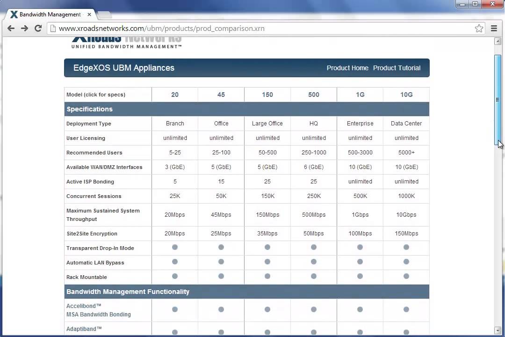Click the '250-1000' recommended users cell

pos(314,153)
